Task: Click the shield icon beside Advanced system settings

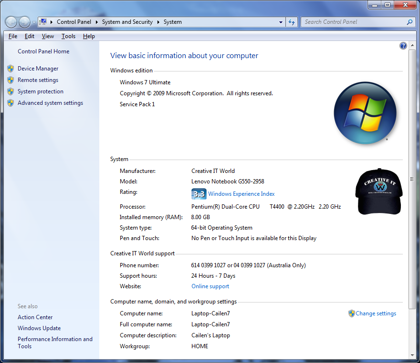Action: 10,103
